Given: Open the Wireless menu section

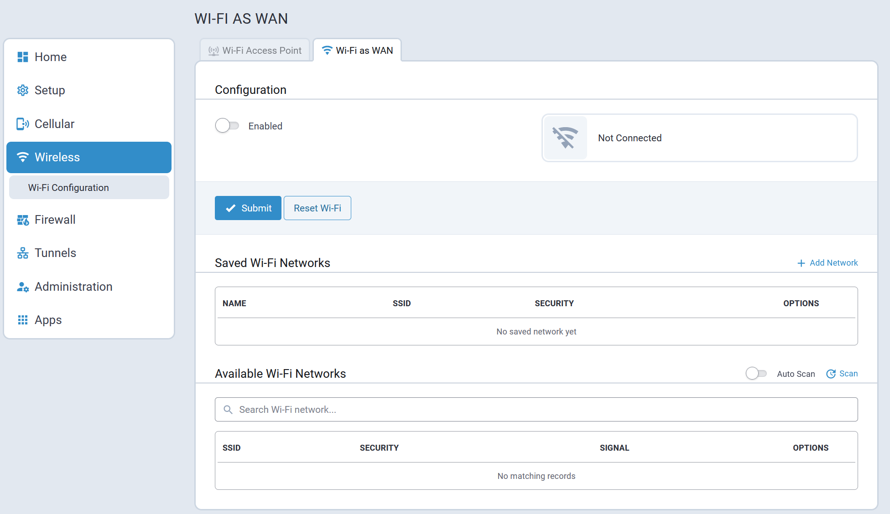Looking at the screenshot, I should [x=89, y=157].
